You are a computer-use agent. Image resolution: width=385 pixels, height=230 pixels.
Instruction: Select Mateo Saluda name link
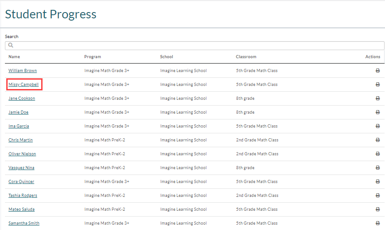21,209
